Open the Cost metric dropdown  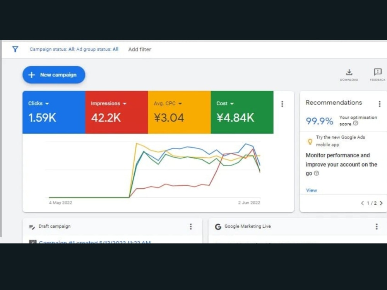[232, 104]
